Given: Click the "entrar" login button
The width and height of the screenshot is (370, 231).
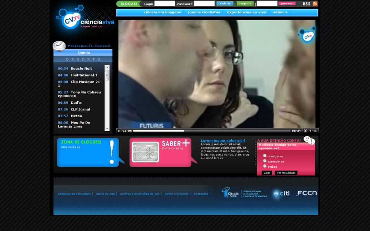Looking at the screenshot, I should tap(225, 4).
